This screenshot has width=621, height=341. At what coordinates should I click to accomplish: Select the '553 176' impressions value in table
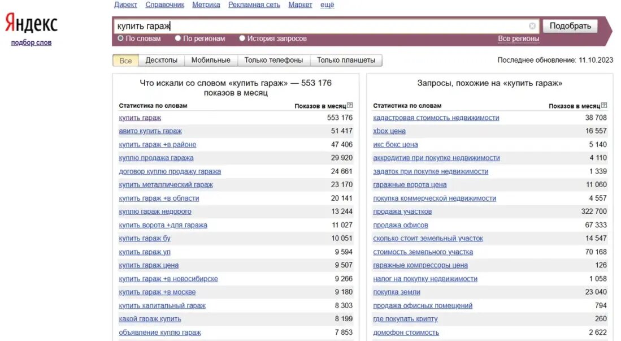point(340,118)
